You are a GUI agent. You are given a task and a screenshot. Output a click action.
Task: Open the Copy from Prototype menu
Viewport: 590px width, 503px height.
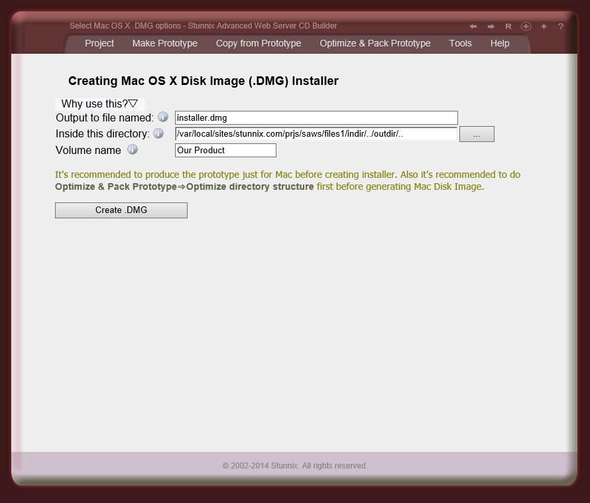point(258,43)
